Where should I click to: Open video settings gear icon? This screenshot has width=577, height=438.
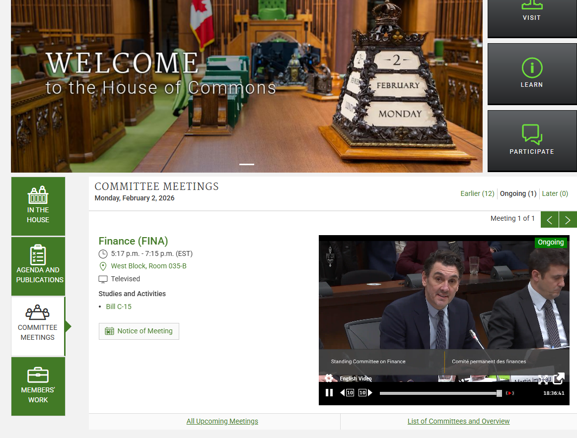[328, 378]
